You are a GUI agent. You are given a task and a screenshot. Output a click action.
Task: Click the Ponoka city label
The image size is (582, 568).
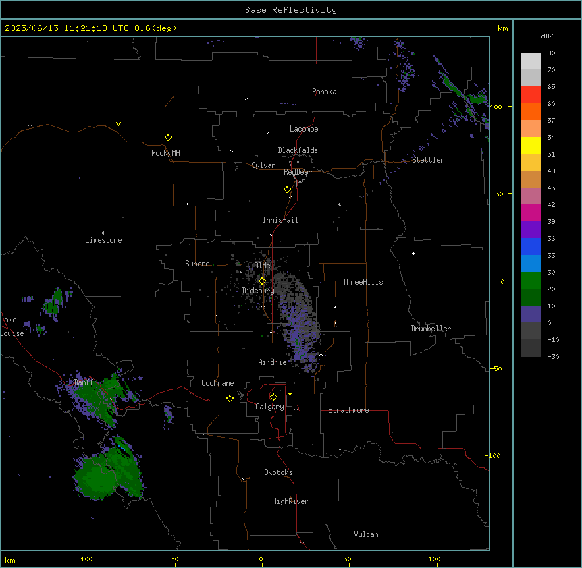pos(324,92)
